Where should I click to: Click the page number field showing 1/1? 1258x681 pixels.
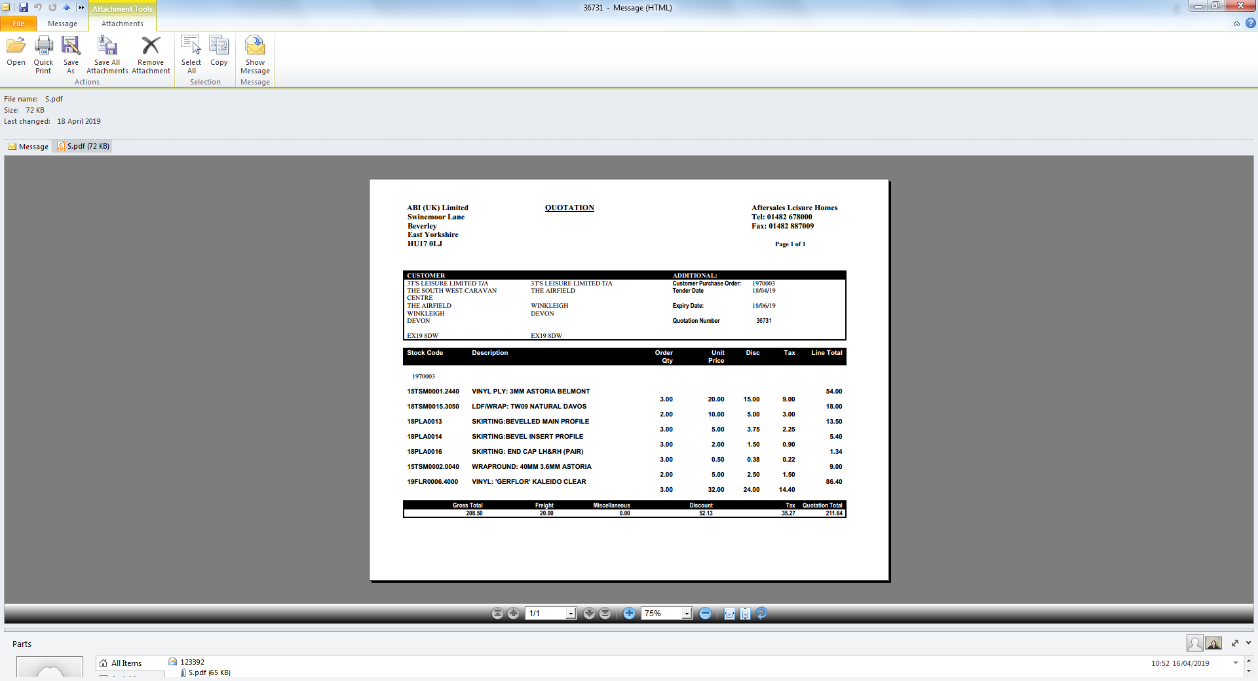(546, 614)
